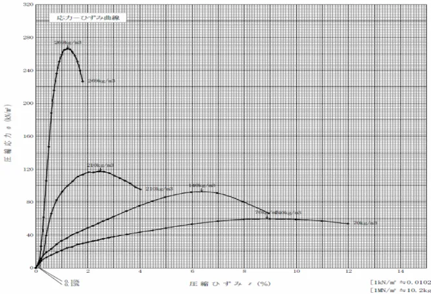This screenshot has width=431, height=294.
Task: Click the 269kg/m3 label at the steep curve's end
Action: coord(101,81)
